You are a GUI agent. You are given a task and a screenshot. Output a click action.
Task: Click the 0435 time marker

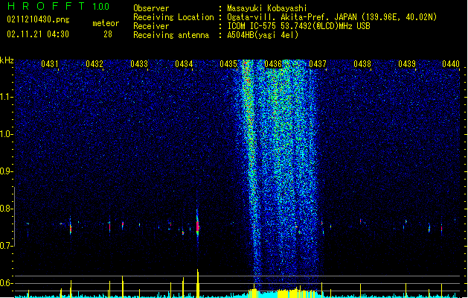(x=228, y=63)
